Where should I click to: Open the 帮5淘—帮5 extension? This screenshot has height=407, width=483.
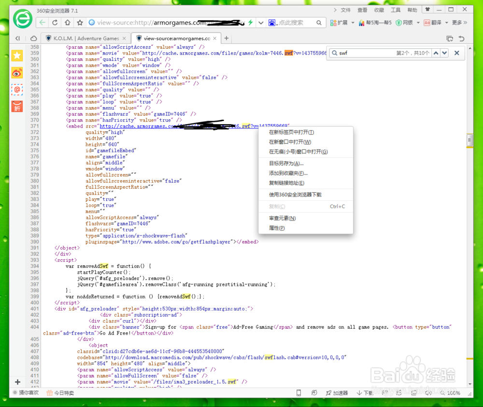click(x=375, y=23)
